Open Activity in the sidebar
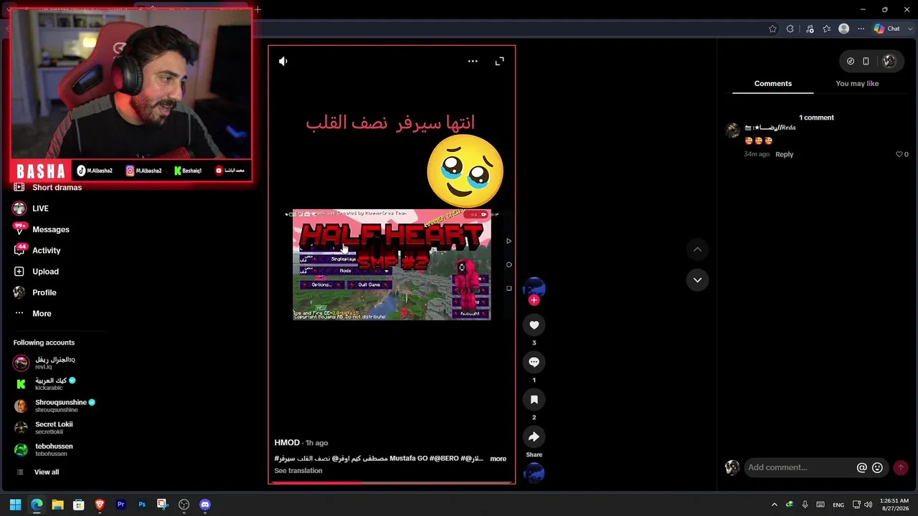 46,251
